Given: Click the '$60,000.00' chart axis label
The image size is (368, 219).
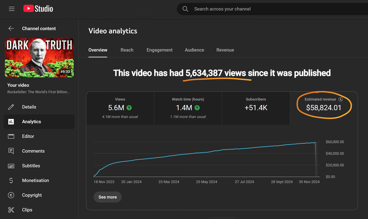Looking at the screenshot, I should pos(335,142).
